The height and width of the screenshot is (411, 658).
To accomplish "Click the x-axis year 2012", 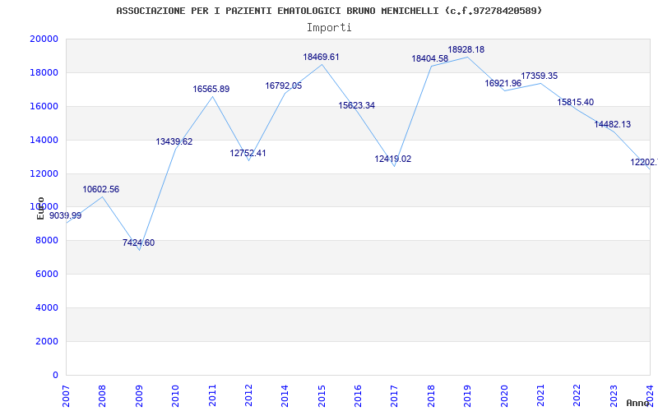I will point(248,396).
